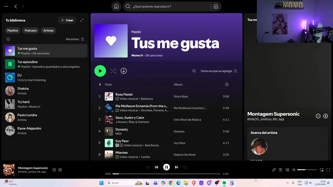The width and height of the screenshot is (333, 187).
Task: Click the duration clock column header
Action: (227, 84)
